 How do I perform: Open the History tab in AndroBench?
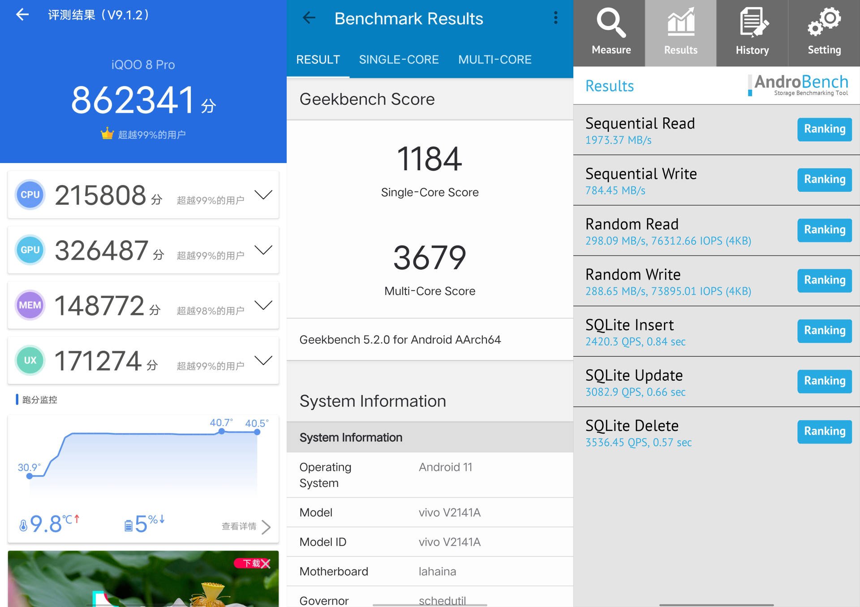coord(753,30)
